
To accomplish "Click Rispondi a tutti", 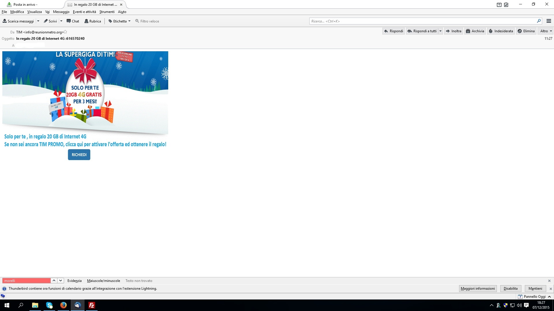I will click(x=422, y=31).
